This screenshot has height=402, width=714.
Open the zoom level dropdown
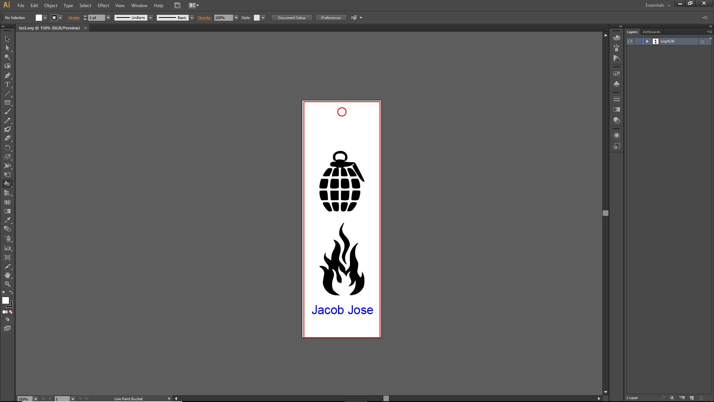click(x=36, y=399)
